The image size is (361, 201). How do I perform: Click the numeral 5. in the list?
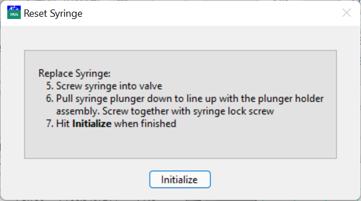point(50,86)
